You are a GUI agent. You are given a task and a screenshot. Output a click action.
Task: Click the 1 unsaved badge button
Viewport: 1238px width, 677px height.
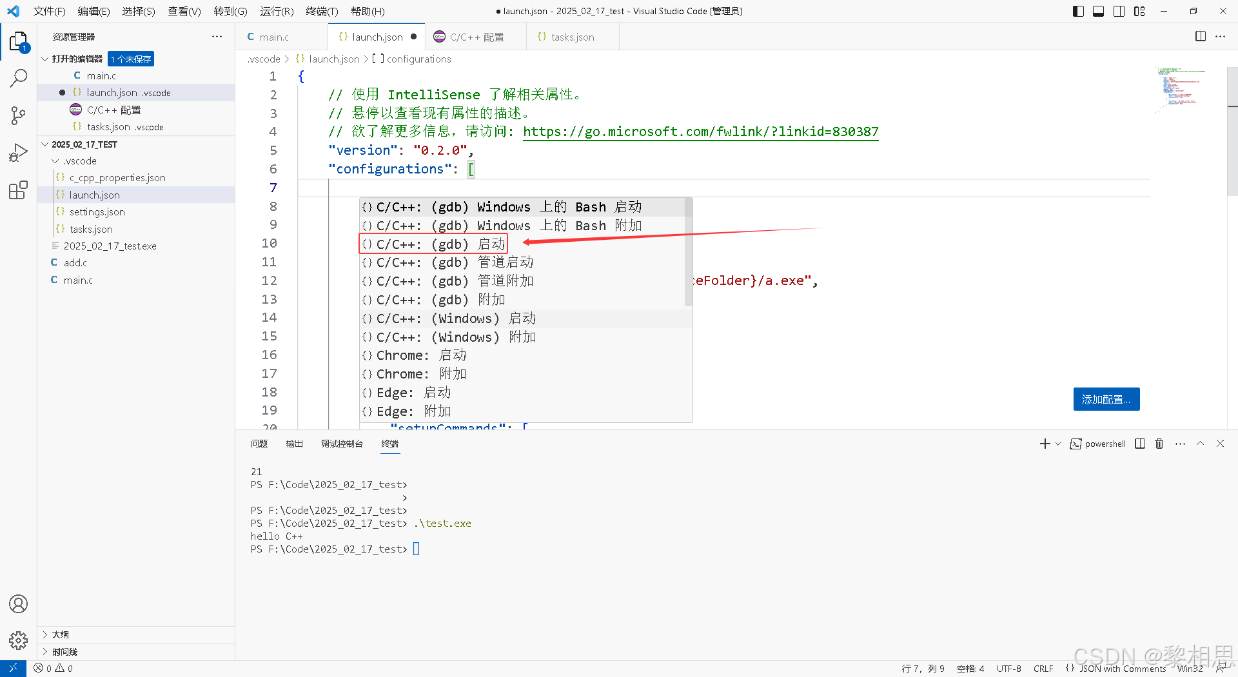131,59
